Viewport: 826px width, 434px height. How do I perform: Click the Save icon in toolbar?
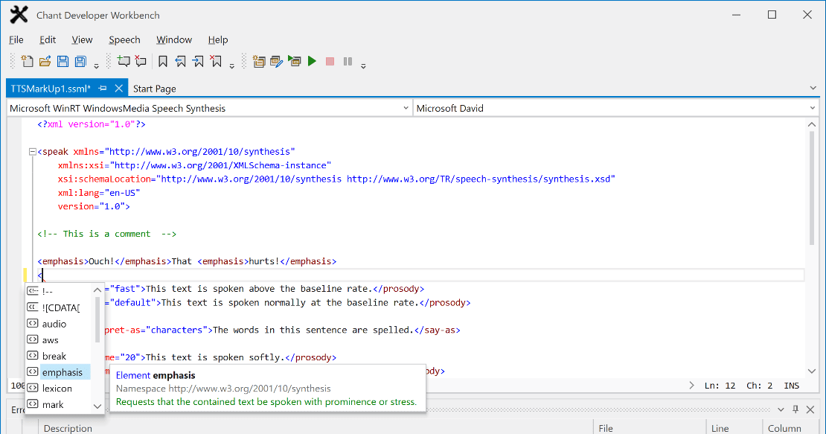point(63,62)
